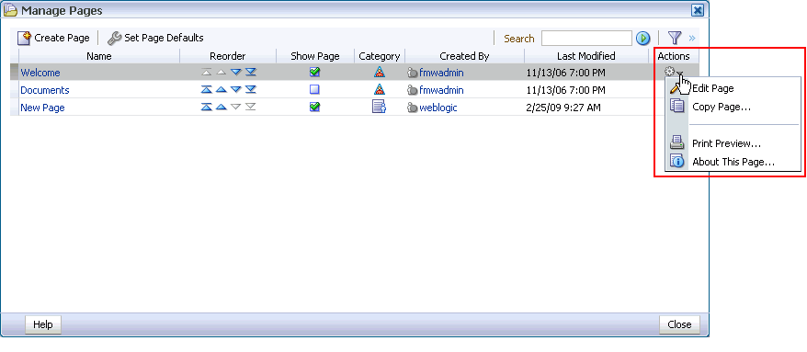The height and width of the screenshot is (352, 807).
Task: Click the weblogic creator link
Action: (x=438, y=108)
